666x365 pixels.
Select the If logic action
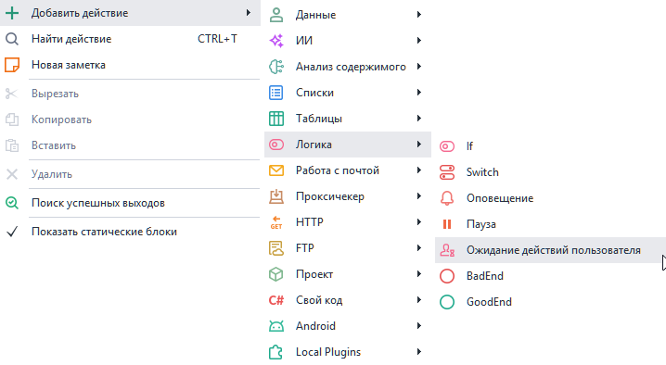tap(550, 146)
